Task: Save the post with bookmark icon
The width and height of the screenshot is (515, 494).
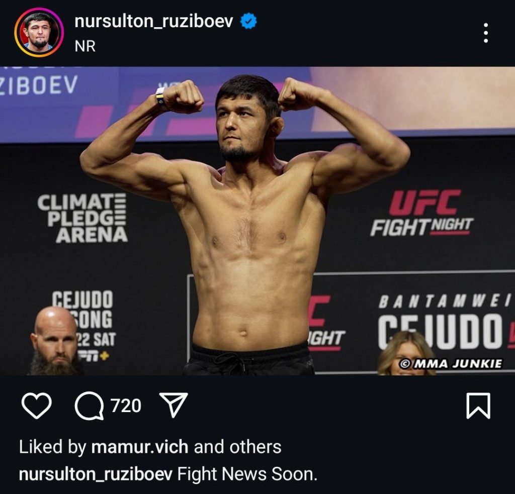Action: (x=478, y=406)
